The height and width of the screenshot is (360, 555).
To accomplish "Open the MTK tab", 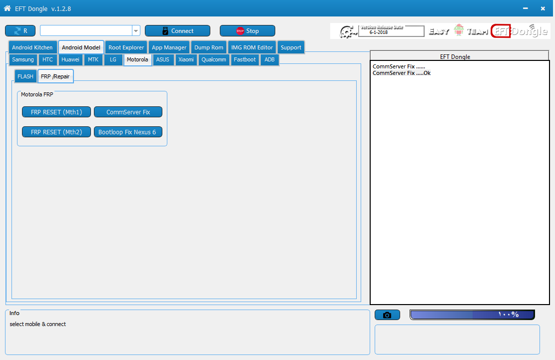I will click(93, 59).
